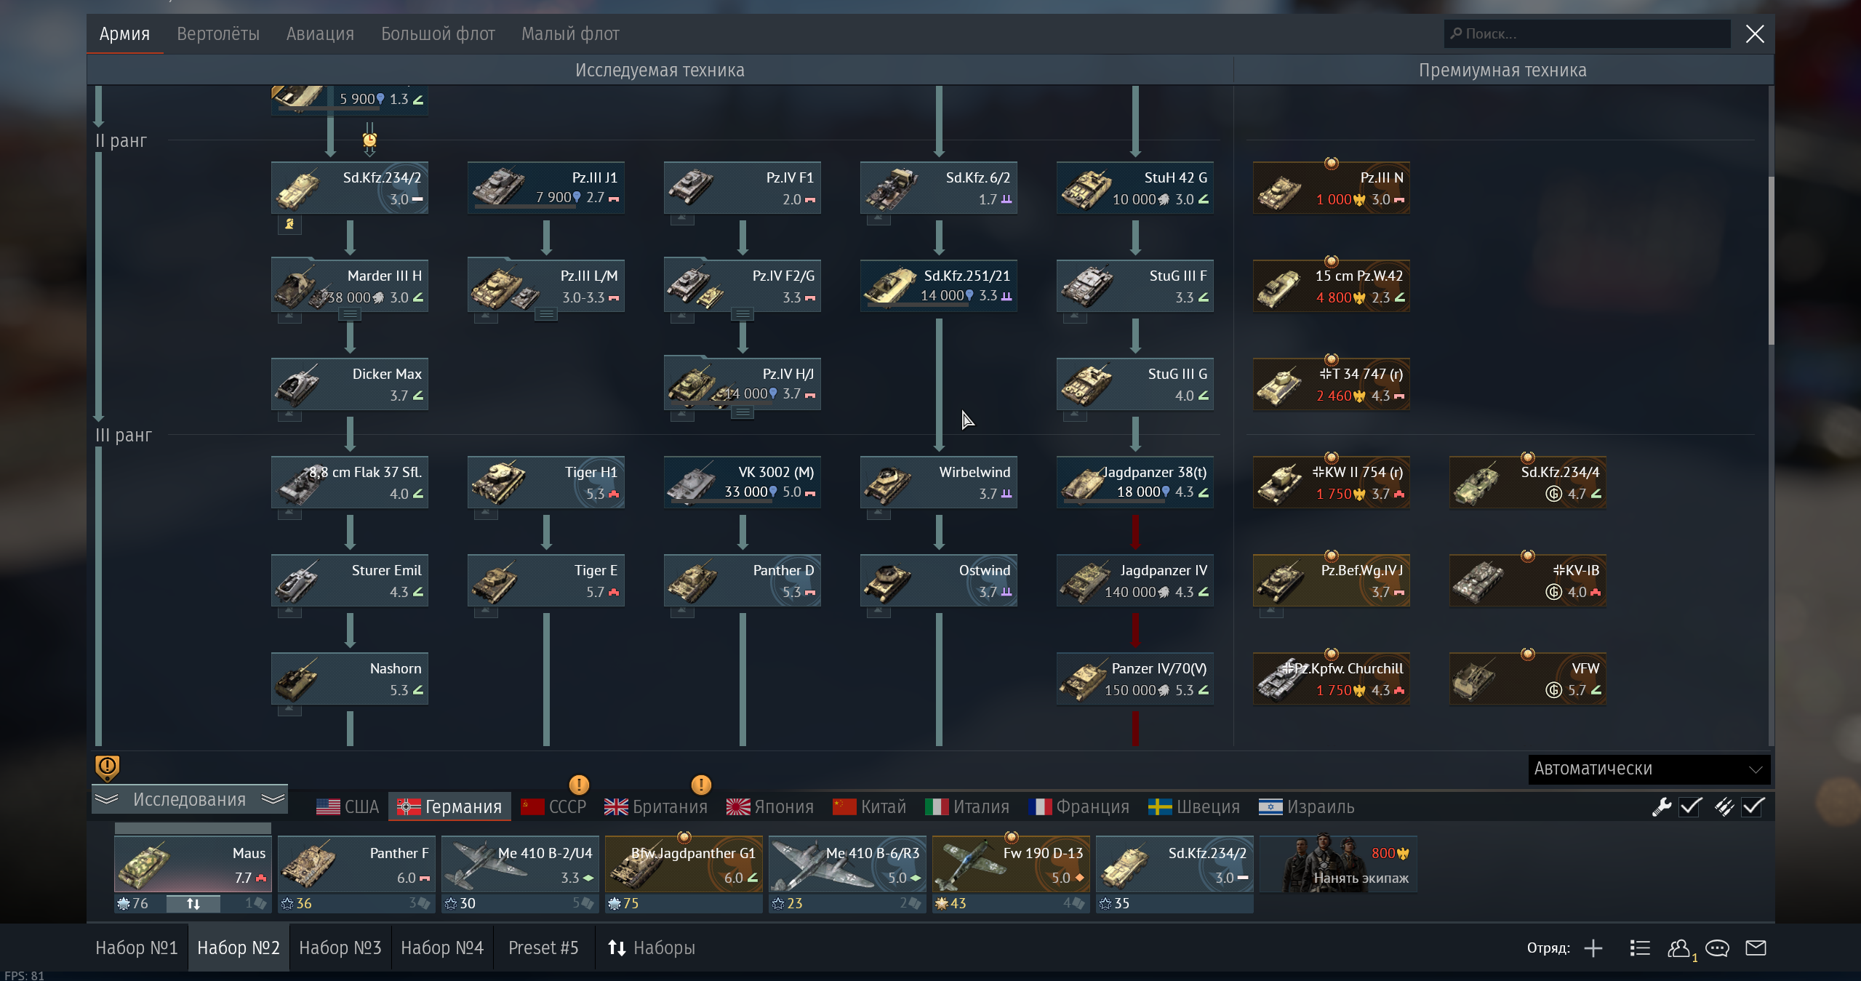Open the Наборы presets menu

[x=652, y=948]
